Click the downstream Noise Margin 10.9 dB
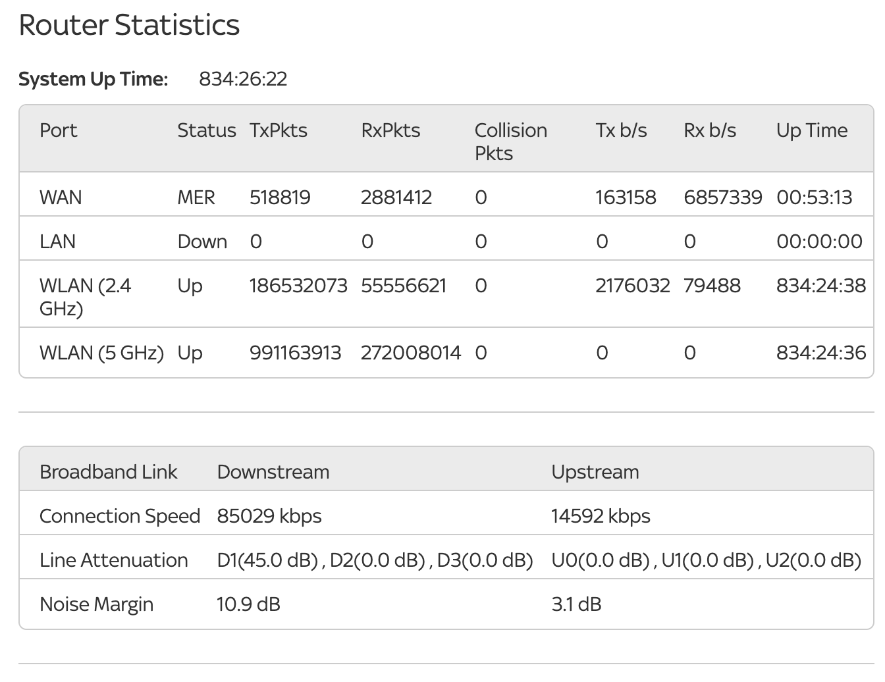Screen dimensions: 885x682 click(248, 604)
